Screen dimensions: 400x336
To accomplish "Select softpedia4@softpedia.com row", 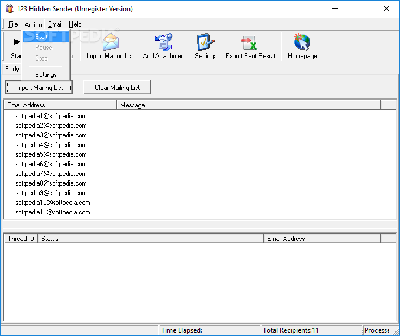I will click(x=51, y=145).
